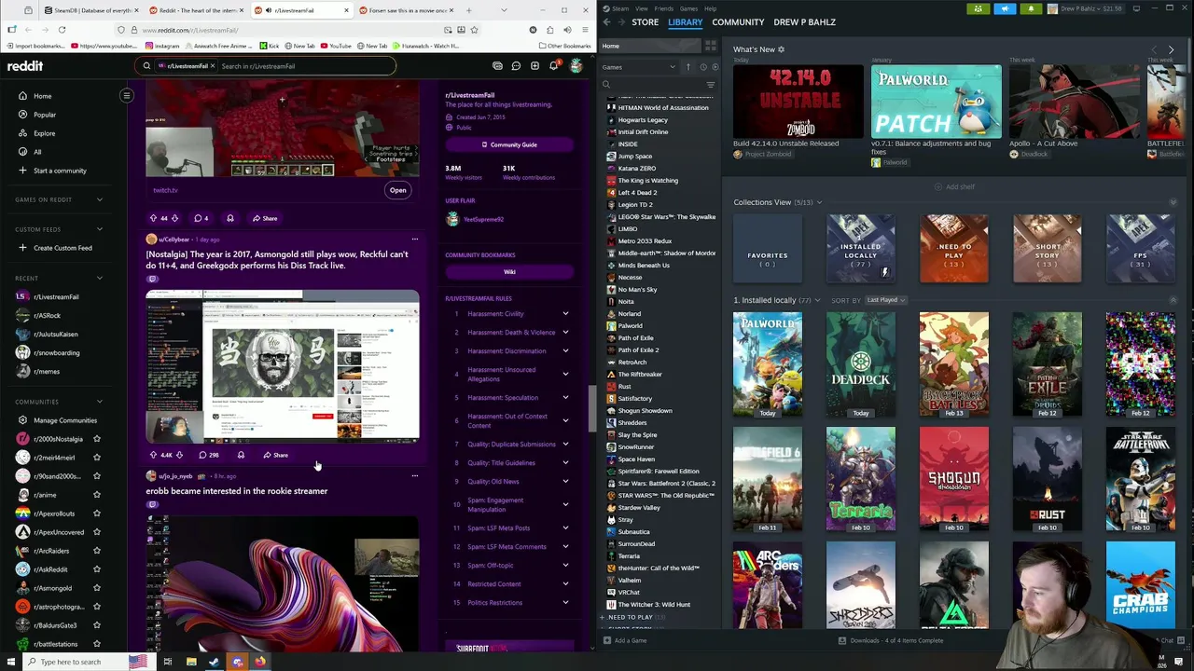This screenshot has height=671, width=1194.
Task: Go to Popular in Reddit sidebar
Action: point(45,115)
